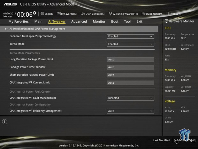The image size is (198, 149).
Task: Open the Tool tab
Action: tap(127, 21)
